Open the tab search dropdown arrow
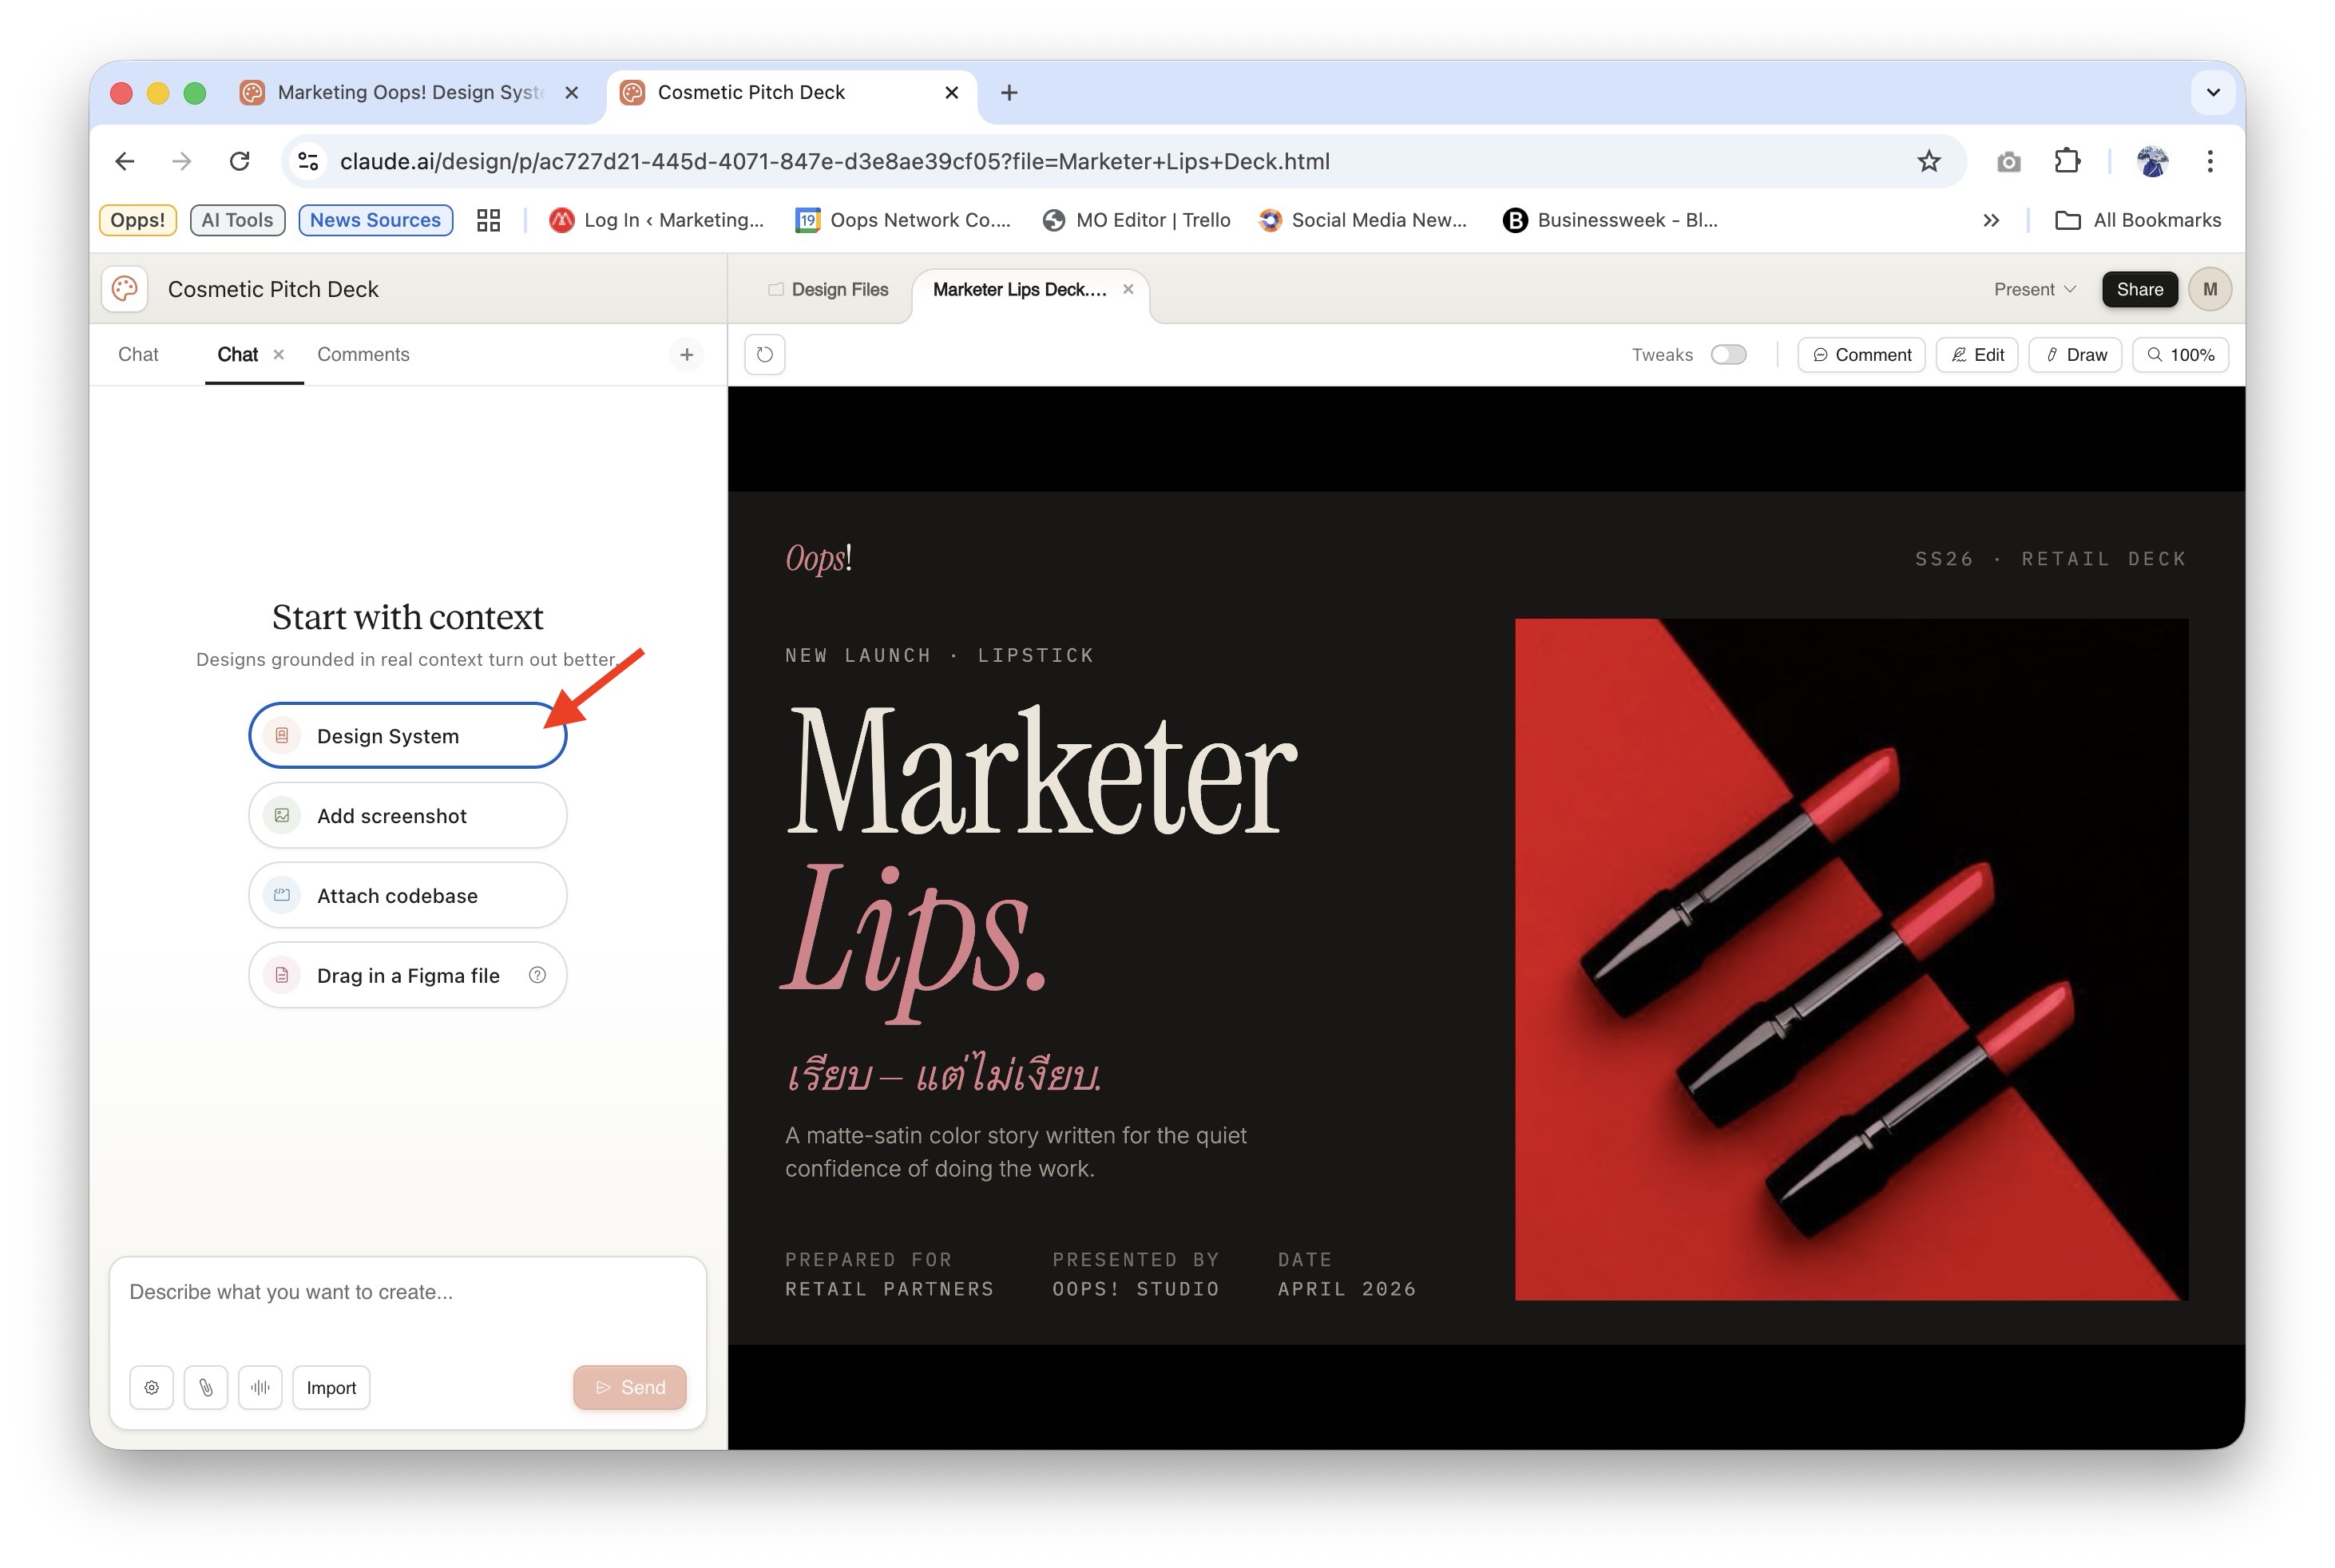Viewport: 2335px width, 1568px height. pos(2212,92)
